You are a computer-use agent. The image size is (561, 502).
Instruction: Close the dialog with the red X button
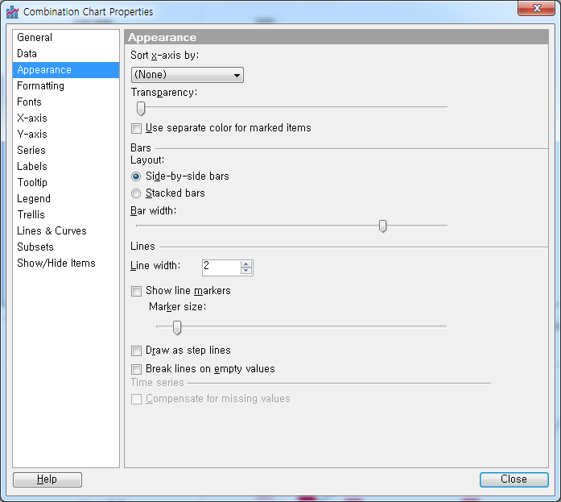click(x=536, y=9)
